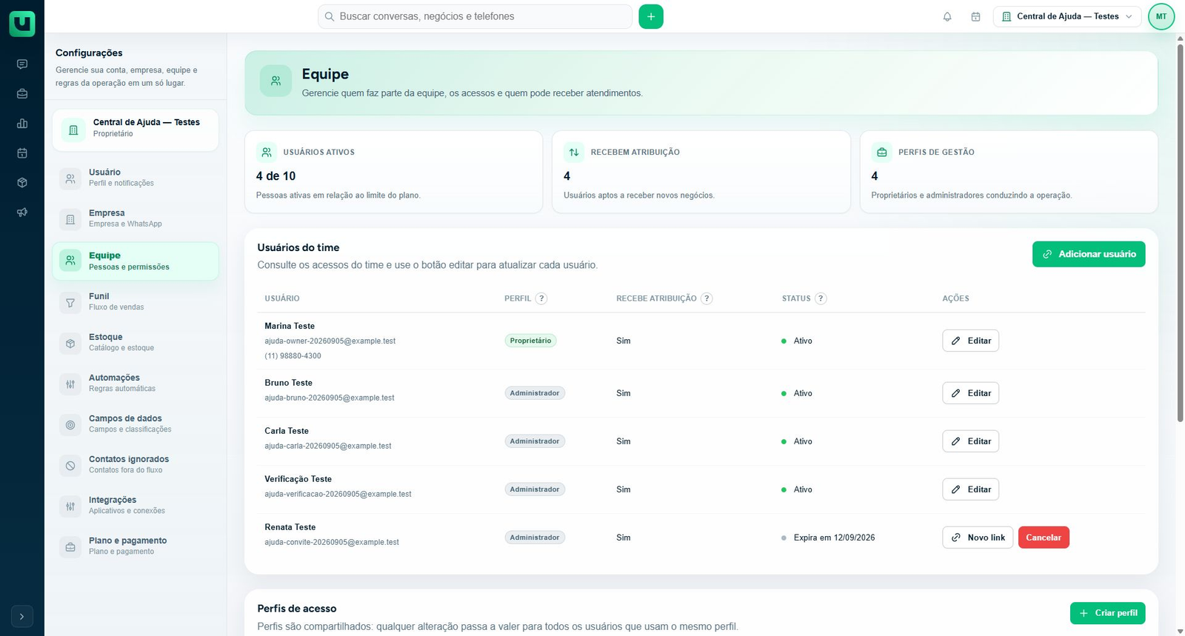Click Adicionar usuário button
Screen dimensions: 1185x636
point(1089,254)
